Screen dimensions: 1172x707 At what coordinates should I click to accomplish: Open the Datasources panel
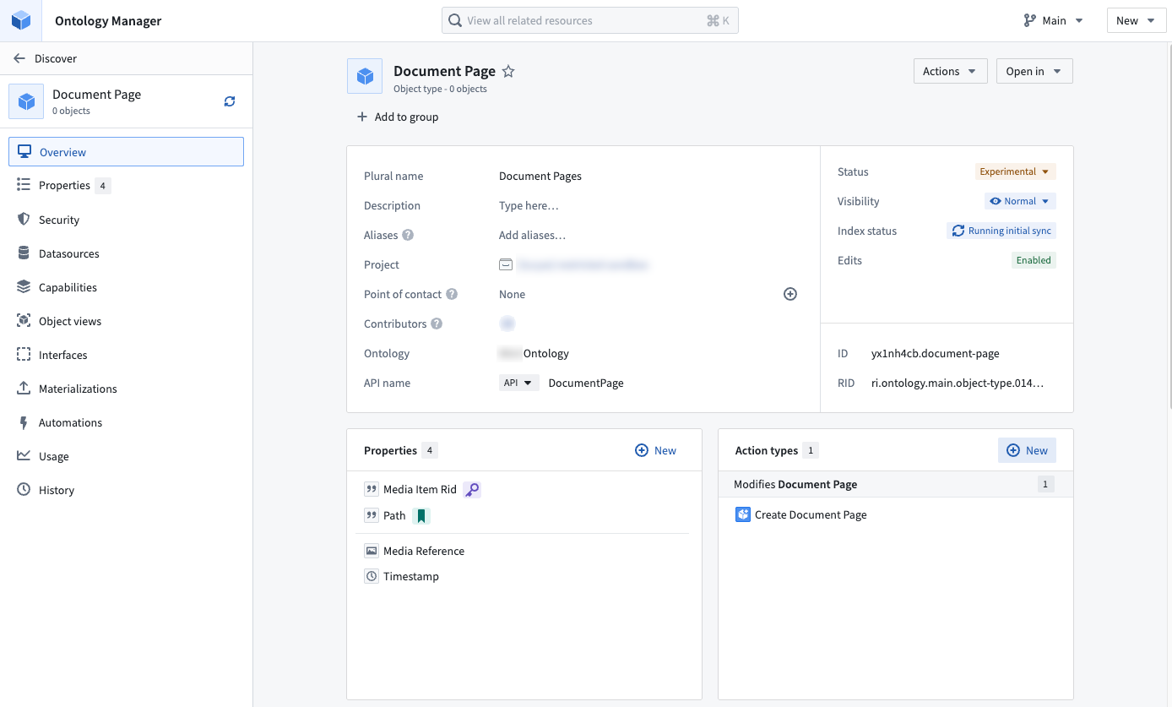[x=68, y=253]
